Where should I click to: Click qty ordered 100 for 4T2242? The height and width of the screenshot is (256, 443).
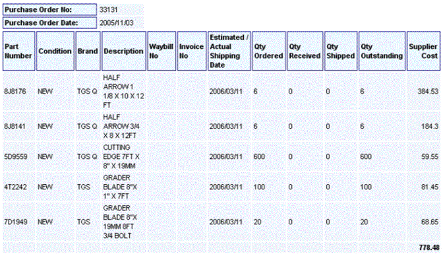[x=259, y=187]
